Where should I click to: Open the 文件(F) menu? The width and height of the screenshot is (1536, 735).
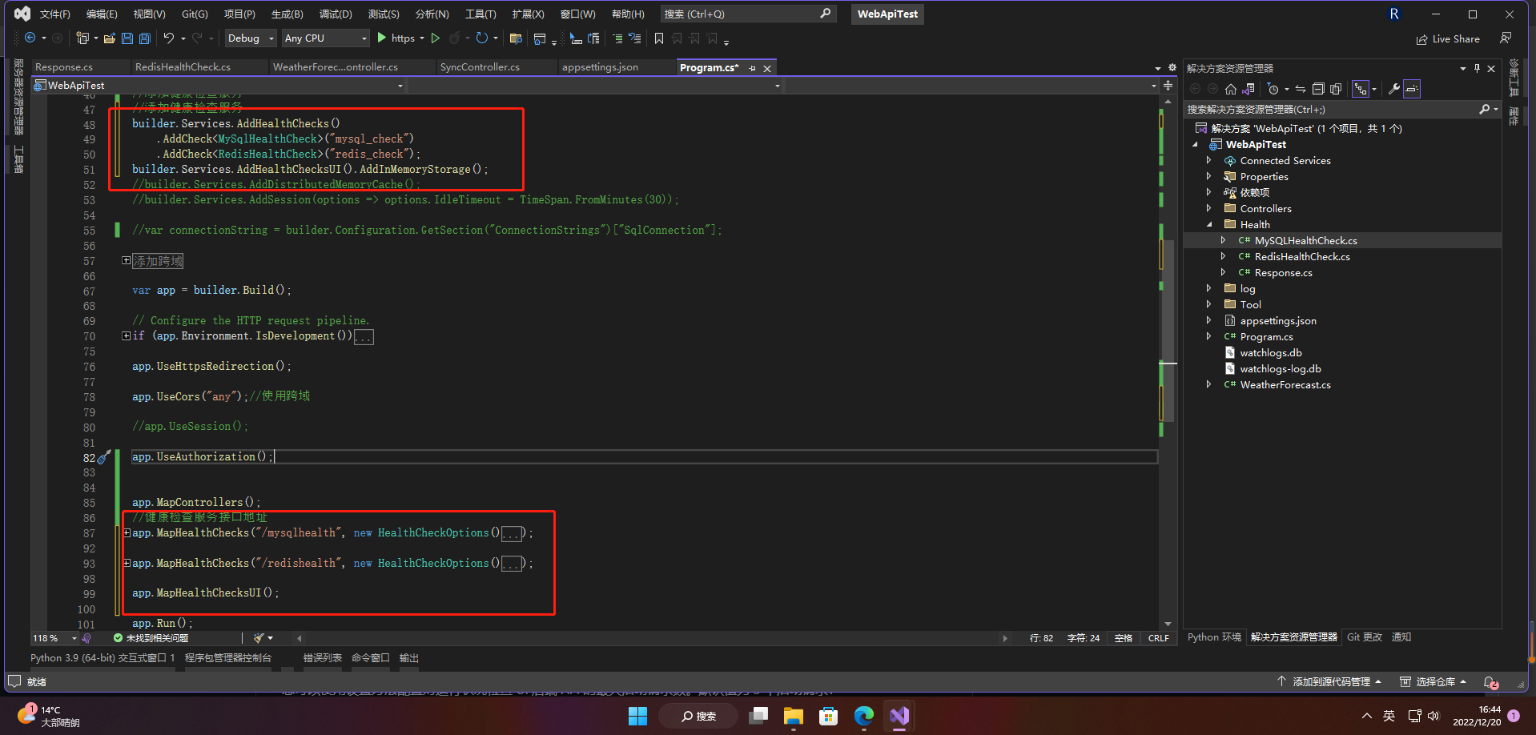coord(55,14)
